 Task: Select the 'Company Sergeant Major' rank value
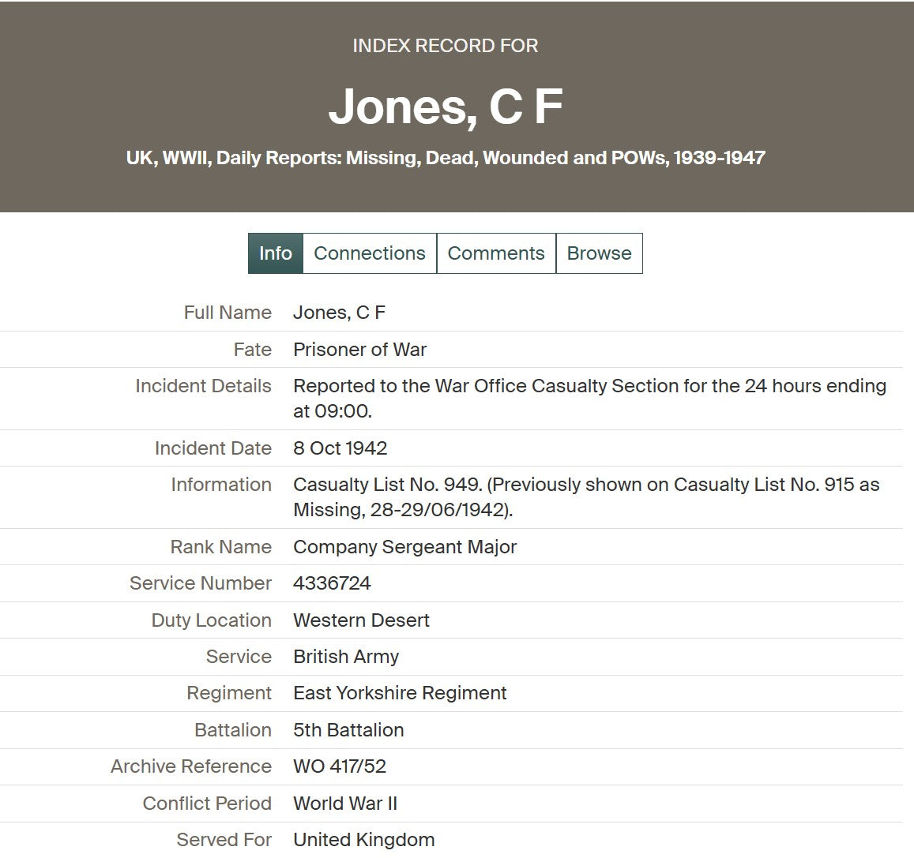point(404,547)
